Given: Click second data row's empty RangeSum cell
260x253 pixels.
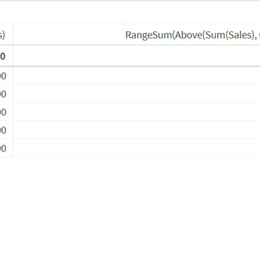Looking at the screenshot, I should pyautogui.click(x=137, y=94).
